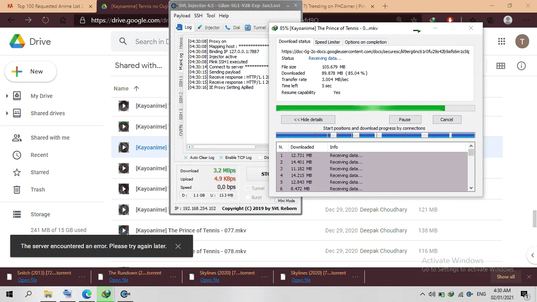Open Help menu in SVL Injector
537x302 pixels.
click(x=224, y=16)
